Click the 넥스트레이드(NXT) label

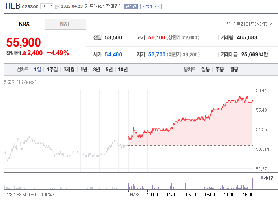pyautogui.click(x=247, y=24)
